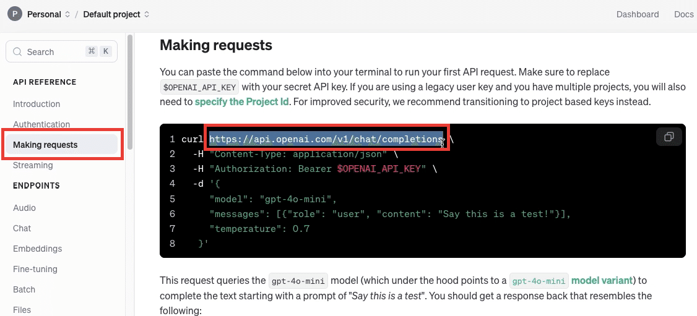The image size is (697, 316).
Task: Go to Fine-tuning endpoint docs
Action: (x=35, y=270)
